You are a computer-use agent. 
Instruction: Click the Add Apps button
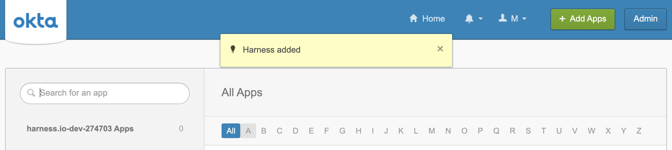tap(583, 19)
